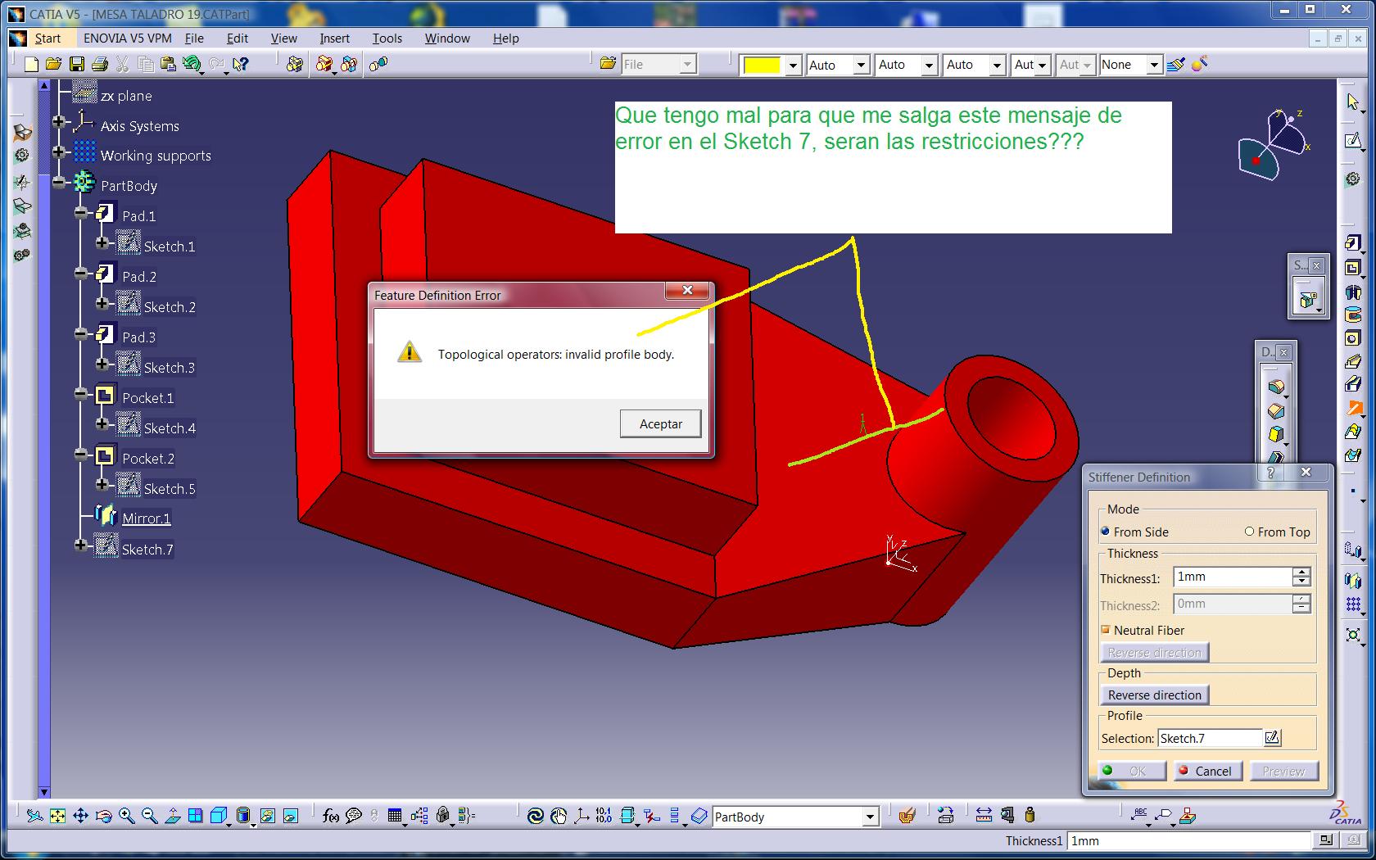The height and width of the screenshot is (860, 1376).
Task: Click the Rotate view icon
Action: pos(103,816)
